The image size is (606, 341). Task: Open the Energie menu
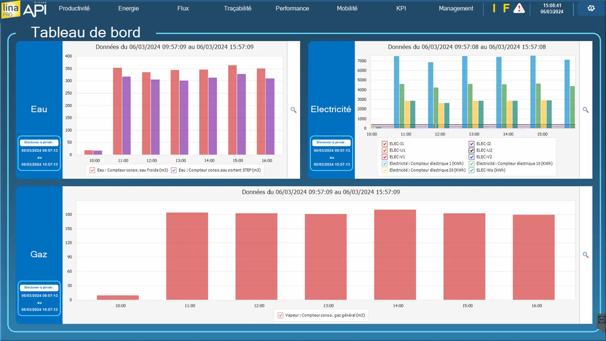(128, 8)
